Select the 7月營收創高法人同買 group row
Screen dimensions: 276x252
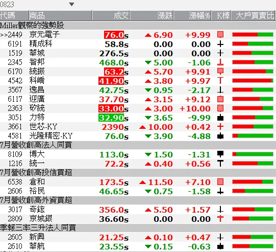(x=138, y=145)
